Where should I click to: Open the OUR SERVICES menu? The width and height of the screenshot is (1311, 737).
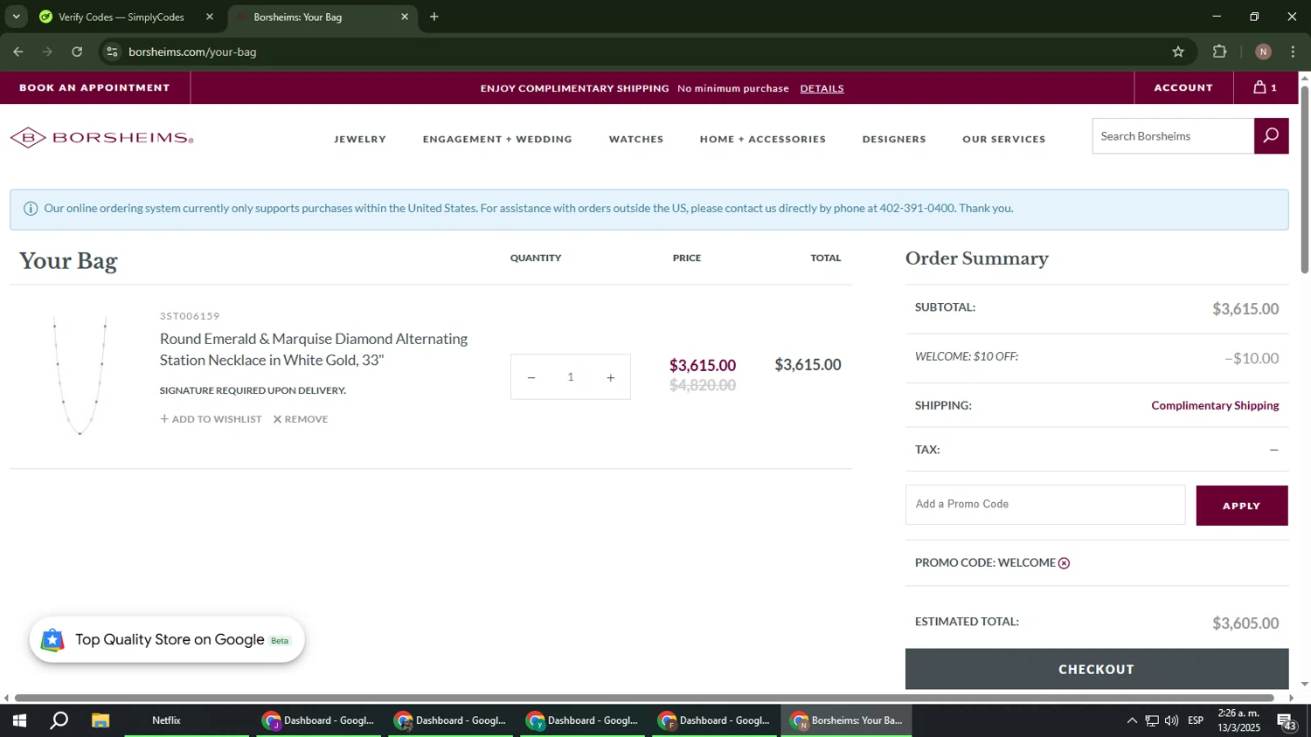[x=1004, y=139]
